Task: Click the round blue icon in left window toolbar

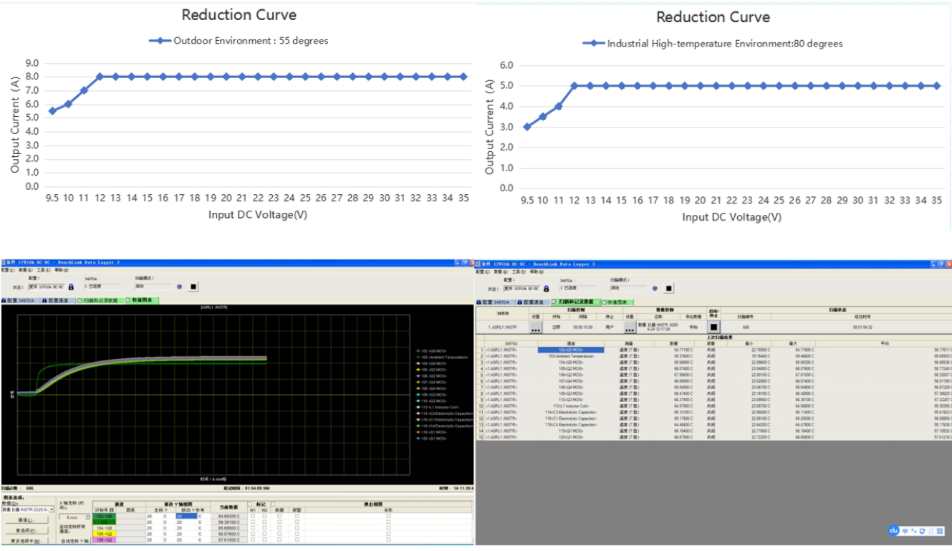Action: 179,287
